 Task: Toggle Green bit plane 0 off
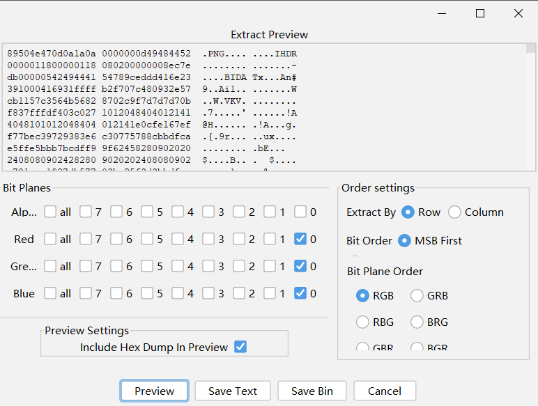click(300, 266)
